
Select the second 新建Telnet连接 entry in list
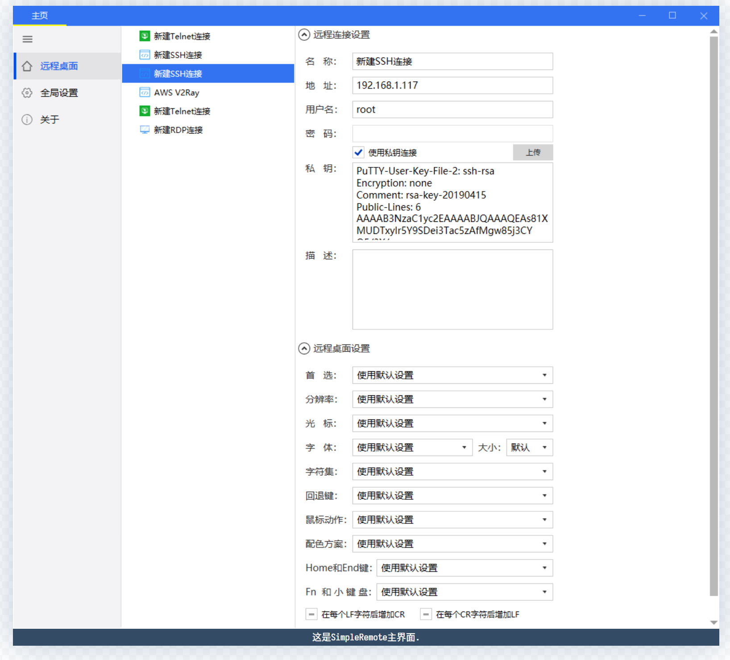click(x=182, y=111)
